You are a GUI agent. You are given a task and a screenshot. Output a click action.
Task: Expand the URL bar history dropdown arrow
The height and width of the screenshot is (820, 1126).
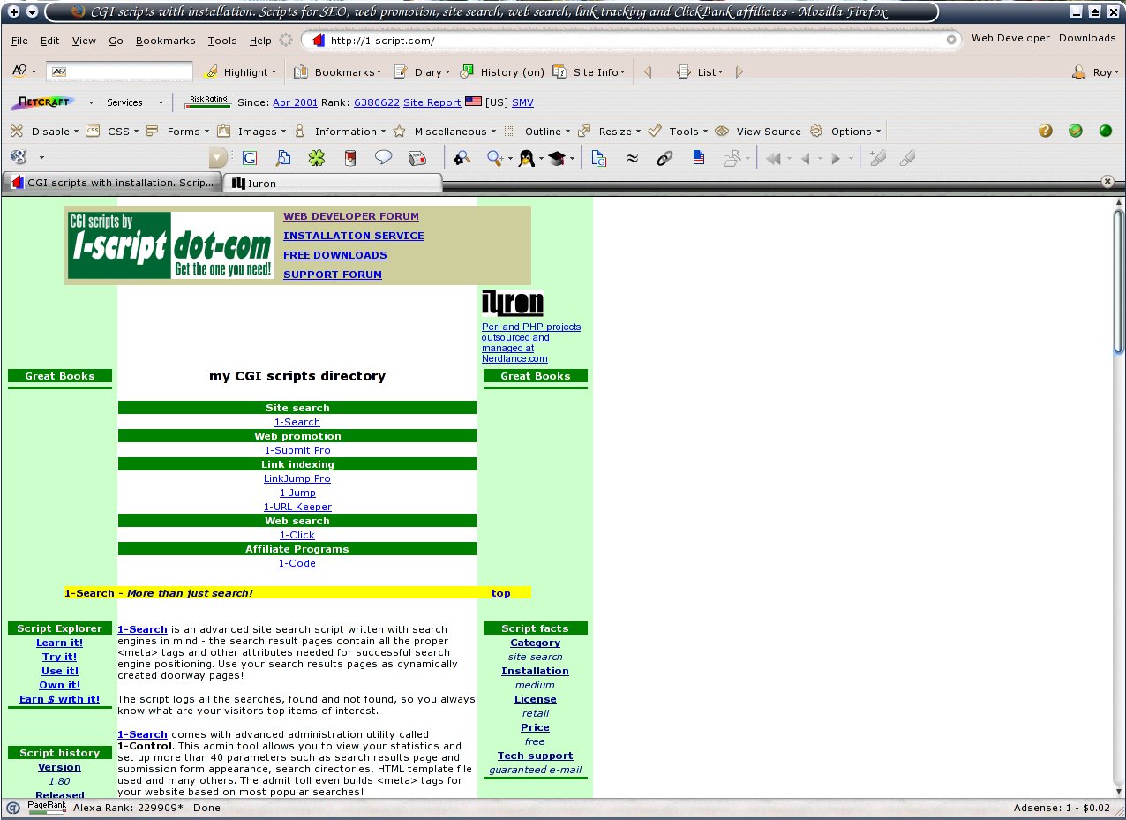pos(951,41)
